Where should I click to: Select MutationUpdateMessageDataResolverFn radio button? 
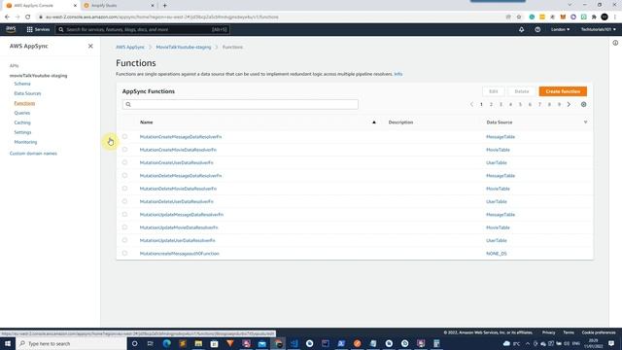124,214
